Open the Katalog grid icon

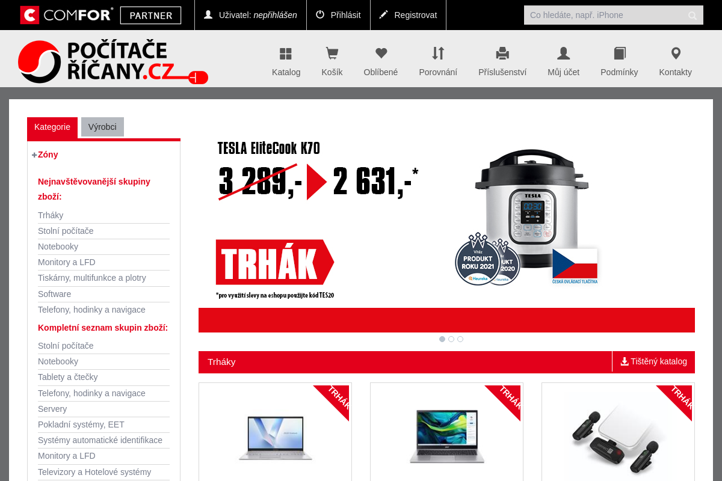(x=286, y=54)
